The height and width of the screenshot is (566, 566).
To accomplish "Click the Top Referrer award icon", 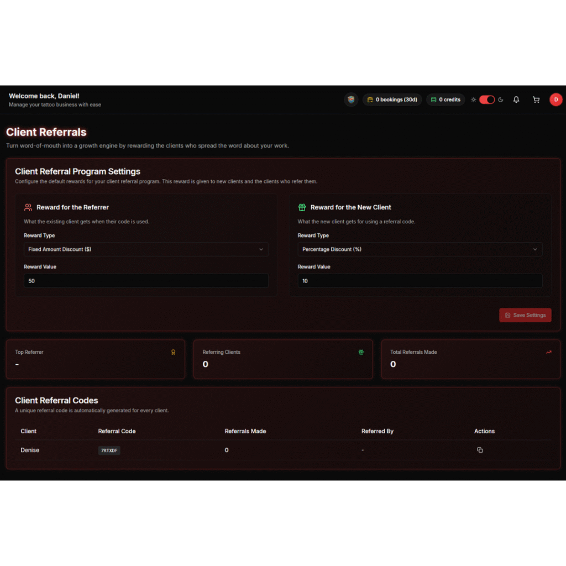I will (x=173, y=352).
